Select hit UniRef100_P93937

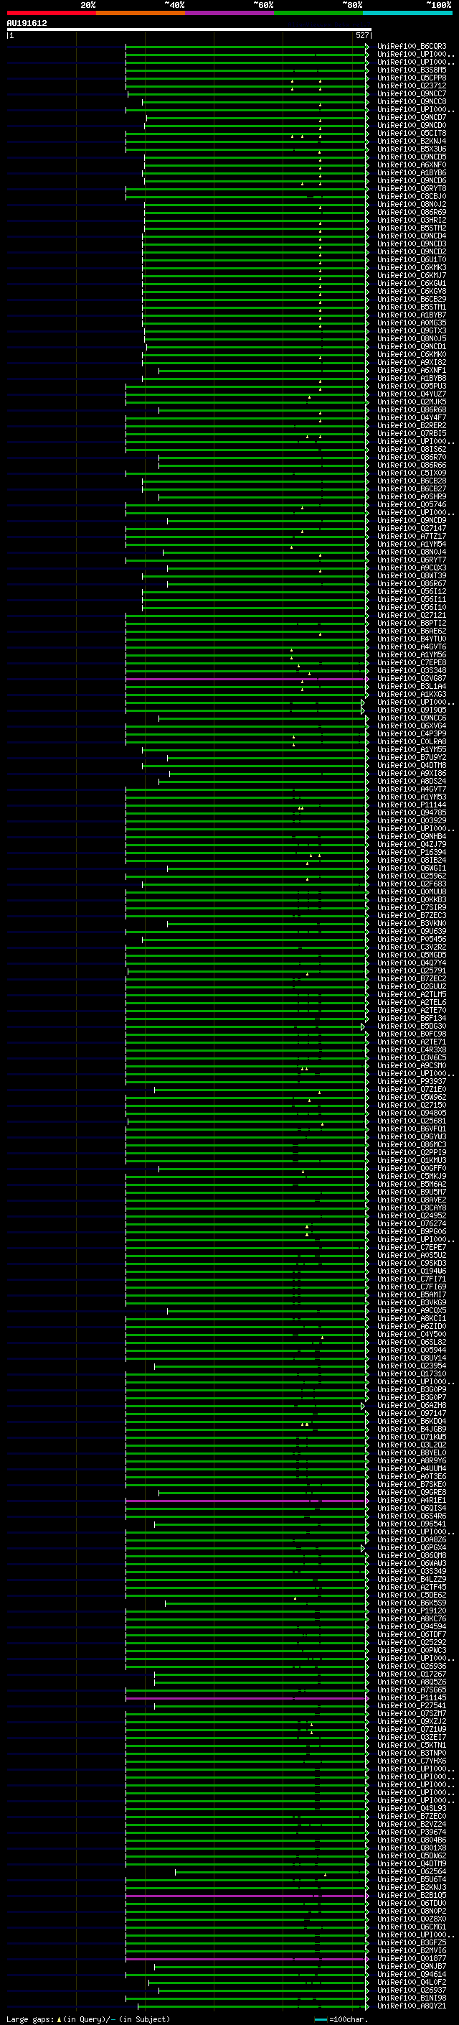[412, 1082]
